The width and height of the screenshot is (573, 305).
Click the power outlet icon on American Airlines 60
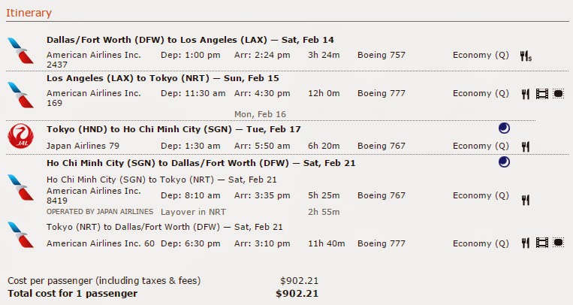558,243
